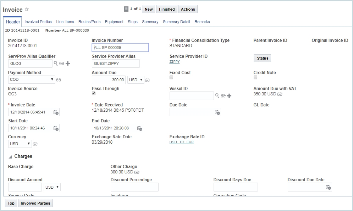Collapse the Charges section
This screenshot has height=211, width=353.
point(10,156)
